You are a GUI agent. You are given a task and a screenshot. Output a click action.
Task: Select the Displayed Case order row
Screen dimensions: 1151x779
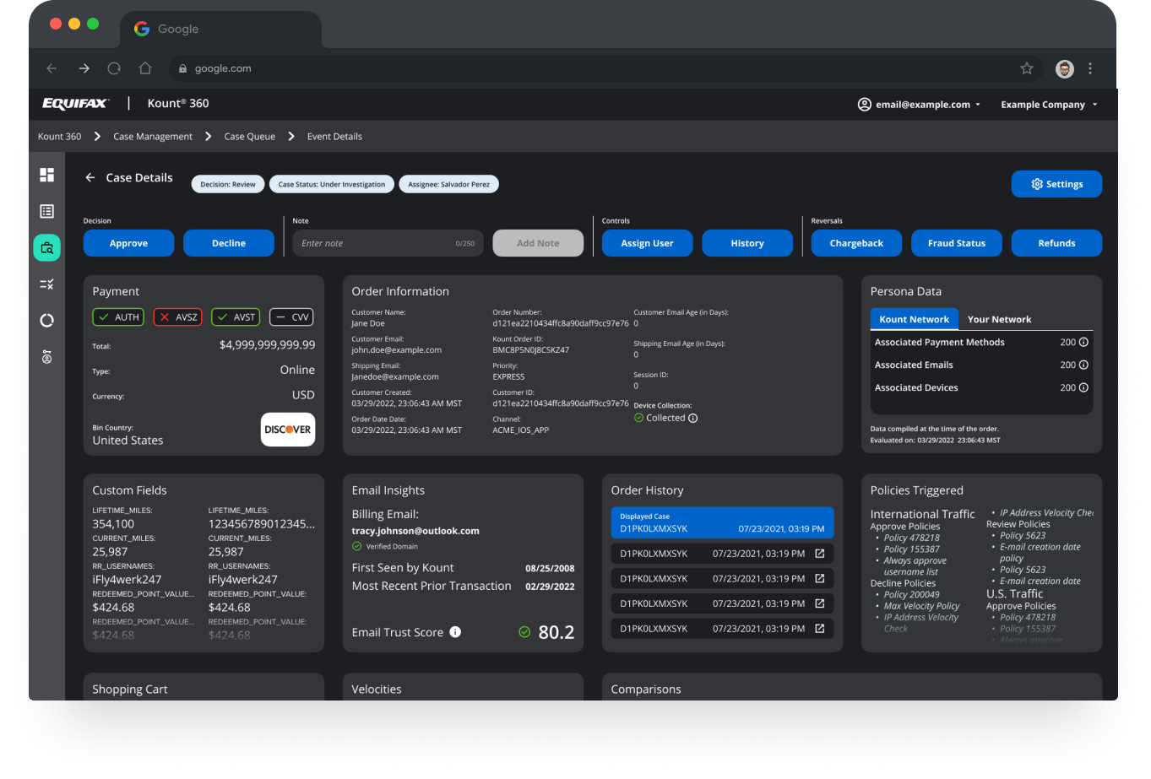pos(722,522)
